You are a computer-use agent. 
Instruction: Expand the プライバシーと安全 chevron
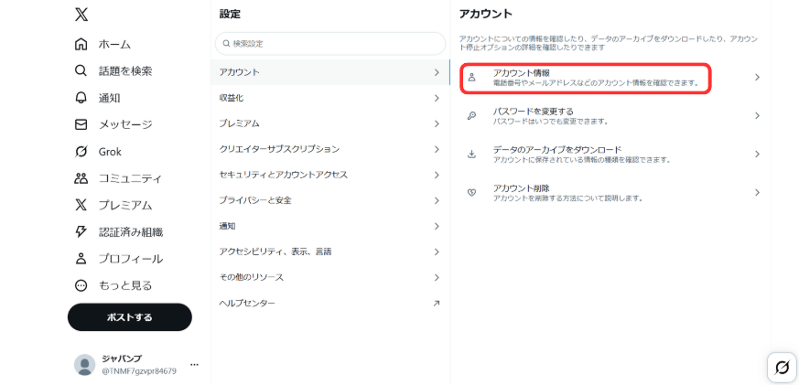[437, 200]
